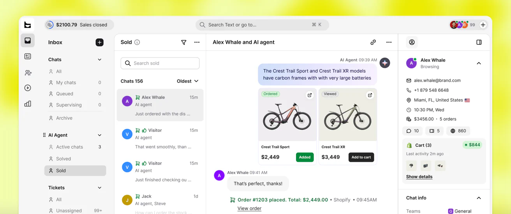Click the brand logo icon in the sidebar
The width and height of the screenshot is (511, 214).
[28, 25]
